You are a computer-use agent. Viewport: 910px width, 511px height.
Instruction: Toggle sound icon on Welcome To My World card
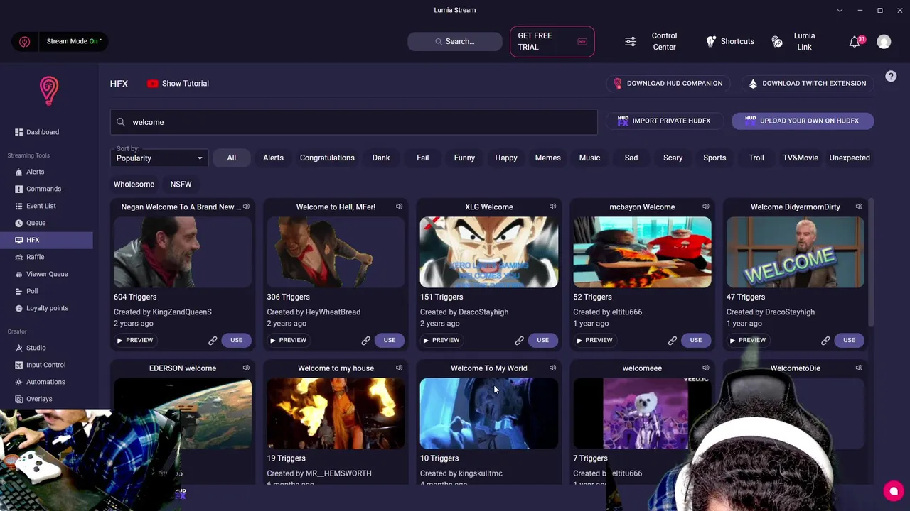click(x=552, y=368)
